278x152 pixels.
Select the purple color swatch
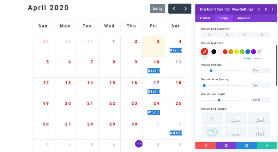[x=254, y=52]
